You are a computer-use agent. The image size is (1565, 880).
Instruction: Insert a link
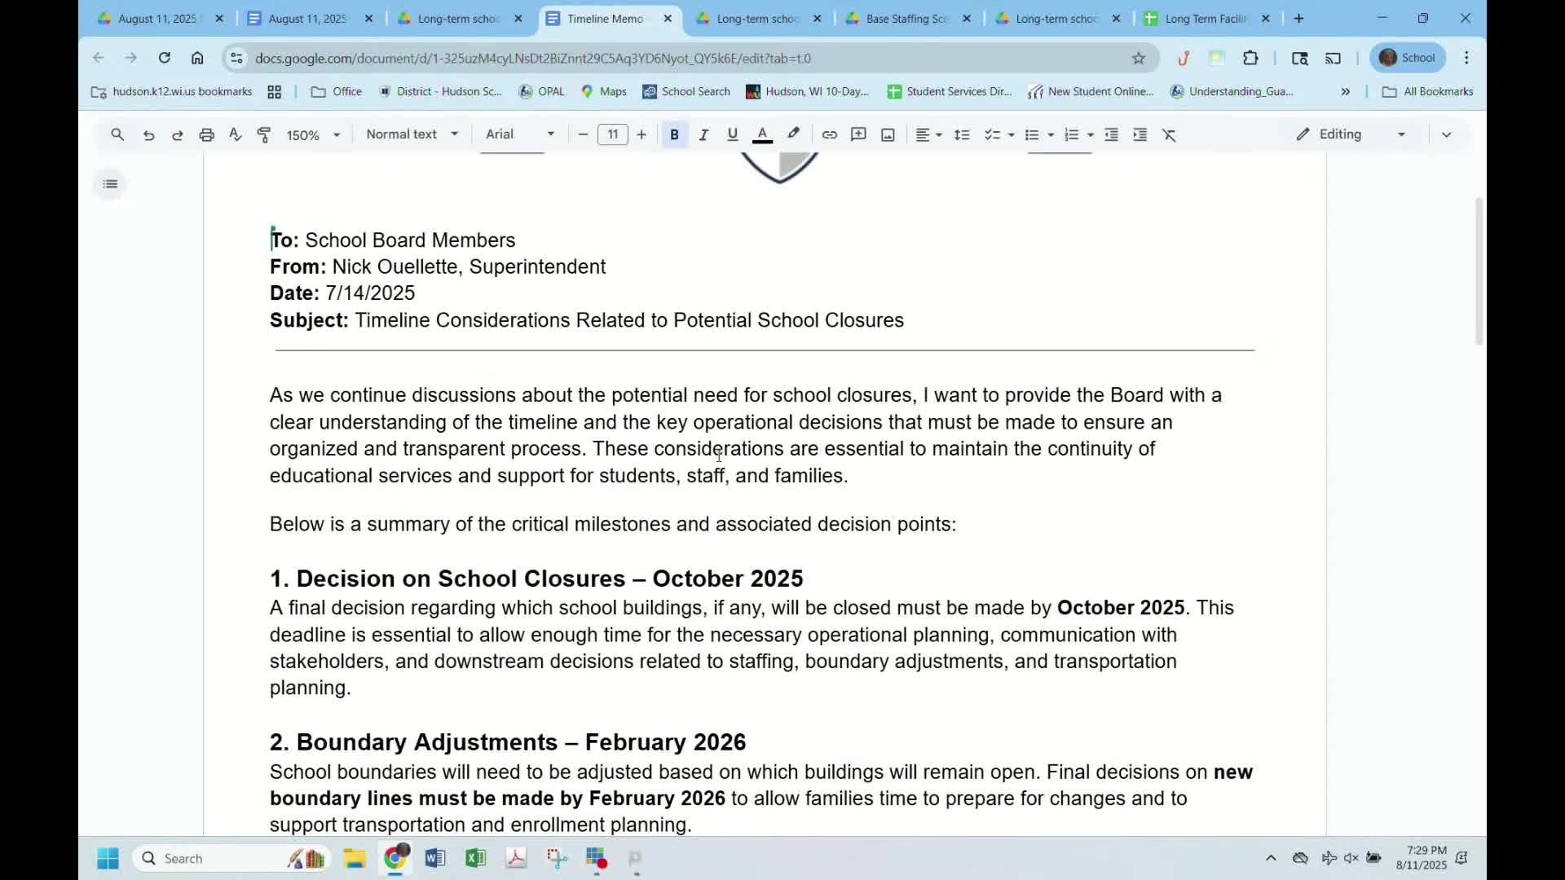click(829, 134)
